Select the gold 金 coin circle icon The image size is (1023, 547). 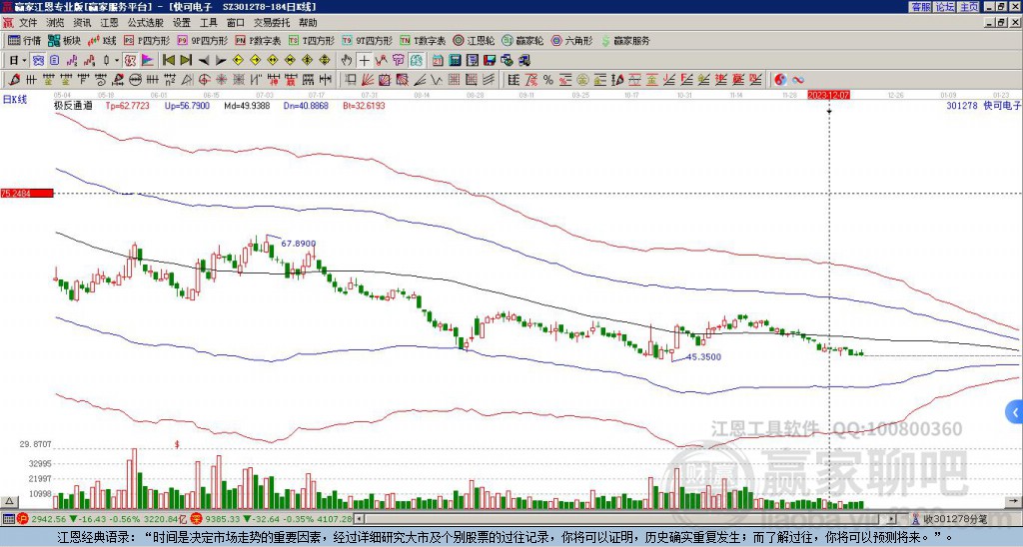pyautogui.click(x=581, y=80)
